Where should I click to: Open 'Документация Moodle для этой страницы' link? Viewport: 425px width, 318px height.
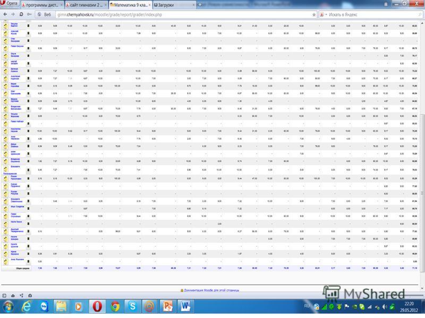[211, 290]
